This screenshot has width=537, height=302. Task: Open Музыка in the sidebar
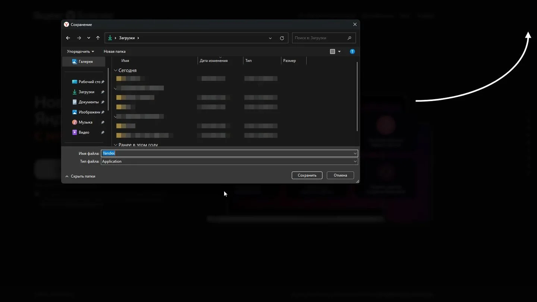(82, 122)
